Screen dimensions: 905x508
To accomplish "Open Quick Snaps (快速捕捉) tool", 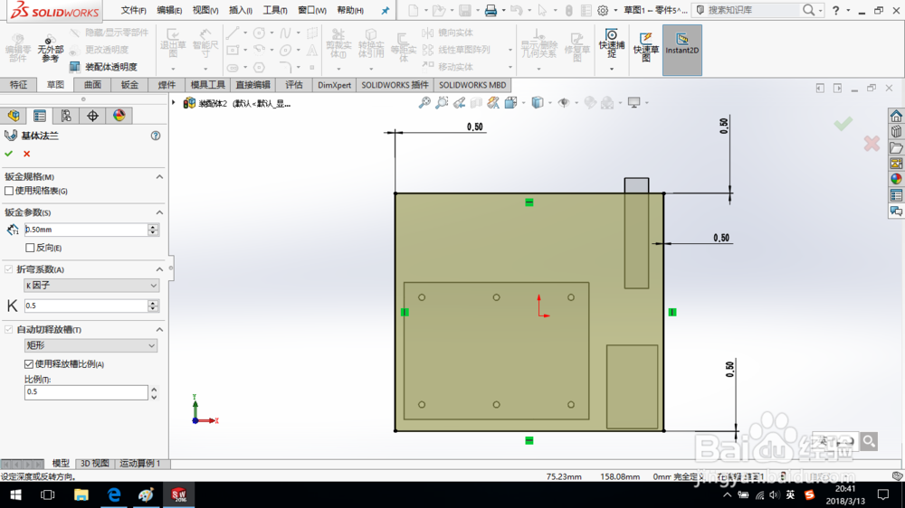I will click(x=611, y=43).
